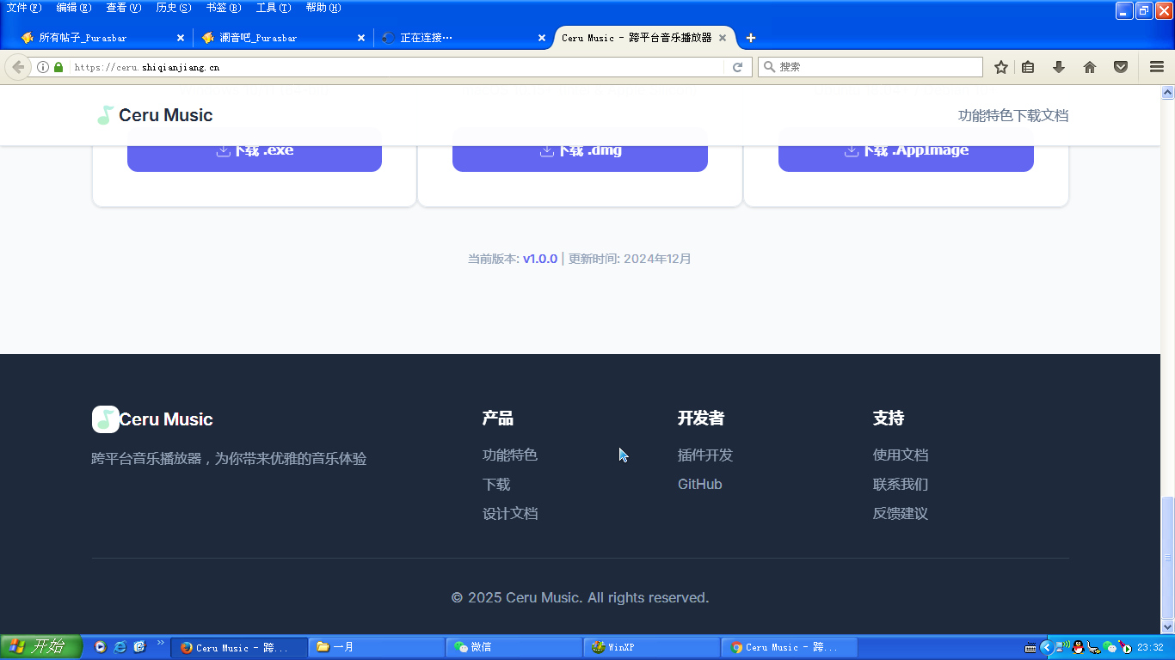
Task: Click the browser back arrow button
Action: pos(18,67)
